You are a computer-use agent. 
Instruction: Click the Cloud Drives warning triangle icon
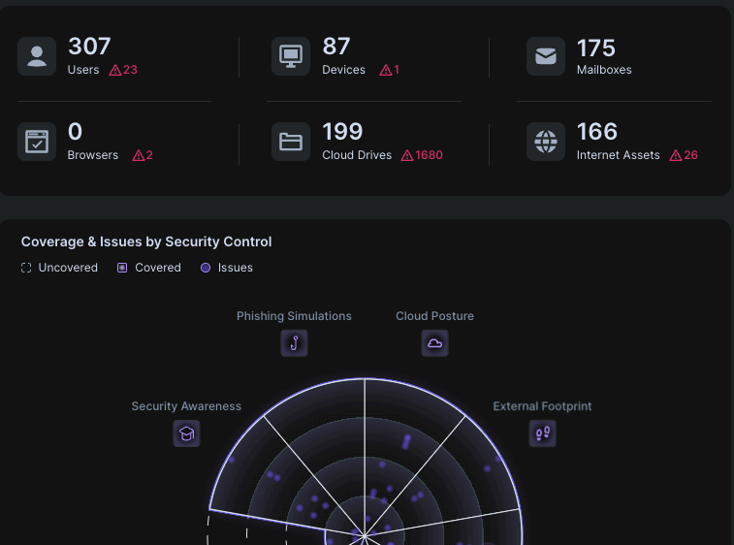tap(407, 155)
